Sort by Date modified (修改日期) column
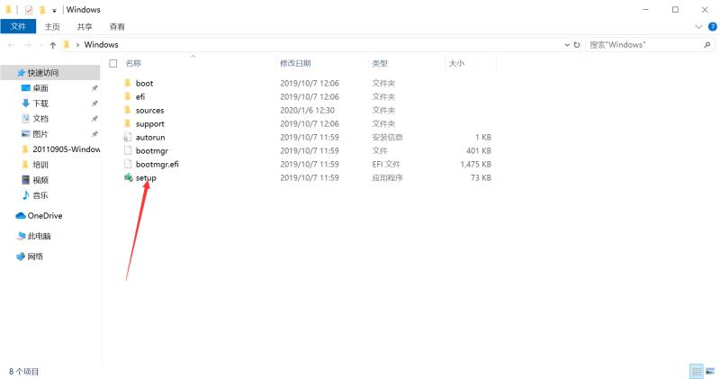720x379 pixels. pyautogui.click(x=295, y=63)
